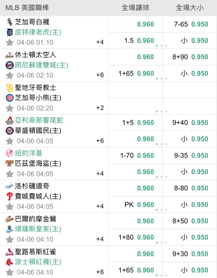Click the Chicago White Sox team logo
This screenshot has height=278, width=217.
pyautogui.click(x=9, y=22)
